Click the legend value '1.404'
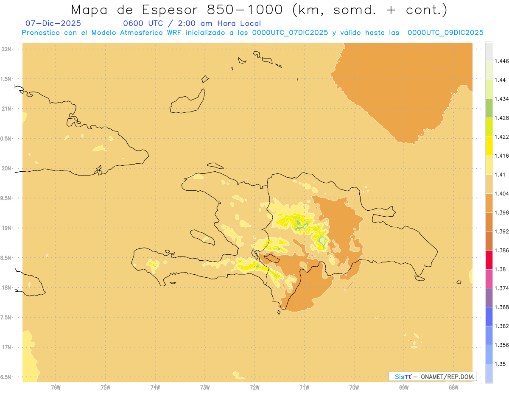 502,193
